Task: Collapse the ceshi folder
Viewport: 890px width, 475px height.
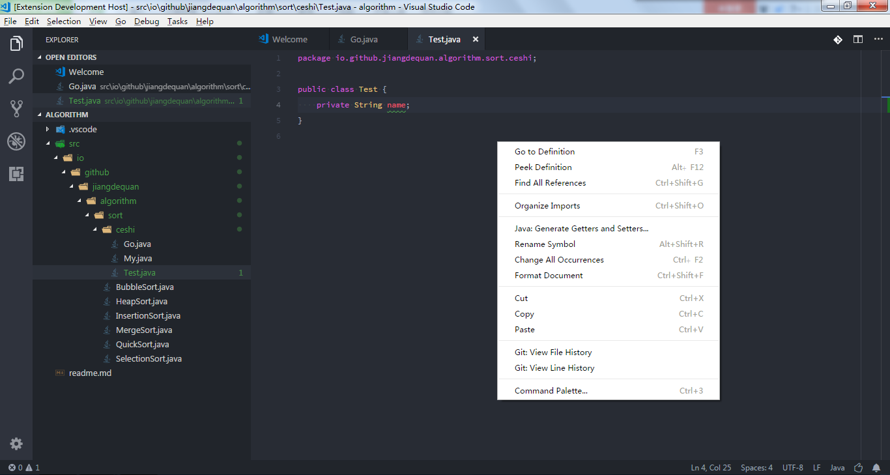Action: [94, 230]
